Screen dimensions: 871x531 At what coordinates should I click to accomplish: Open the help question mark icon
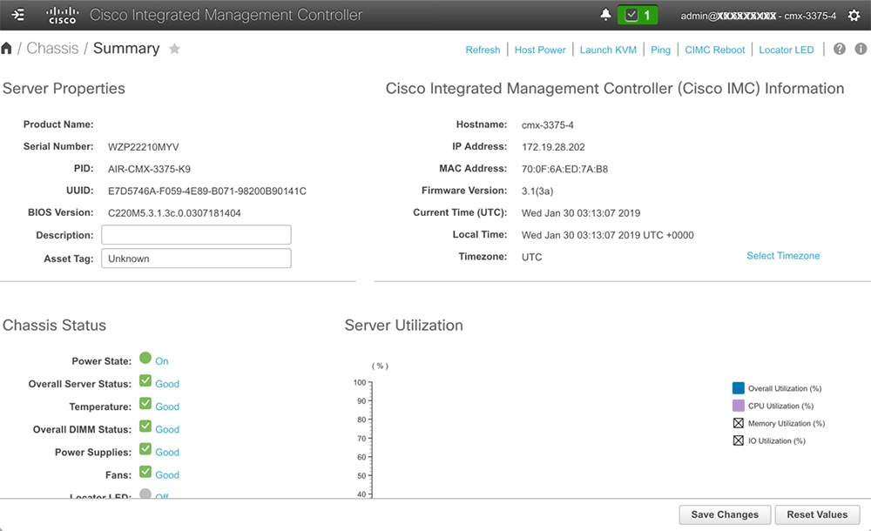[x=840, y=49]
